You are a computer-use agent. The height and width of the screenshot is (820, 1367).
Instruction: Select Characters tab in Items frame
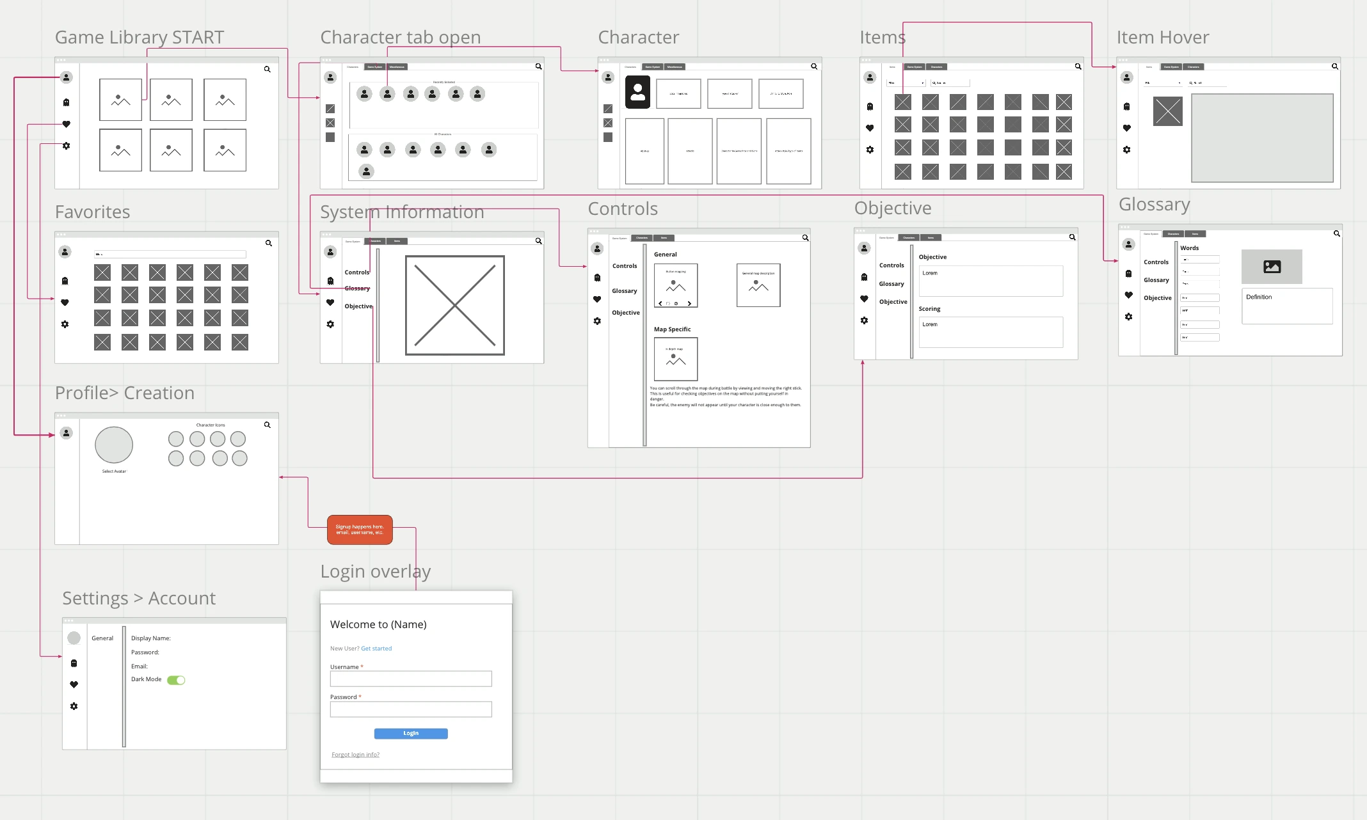(936, 67)
